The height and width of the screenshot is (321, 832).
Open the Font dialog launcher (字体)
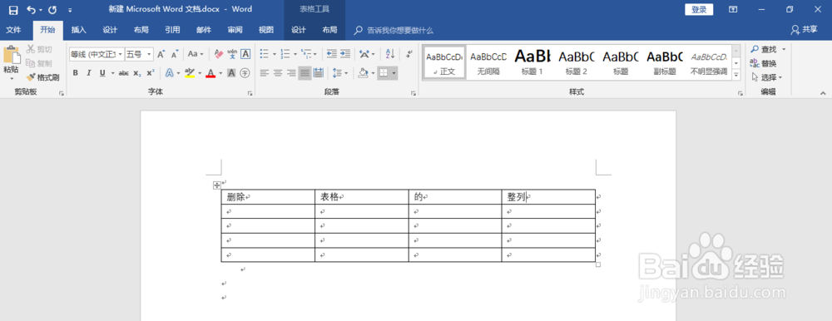(x=250, y=93)
